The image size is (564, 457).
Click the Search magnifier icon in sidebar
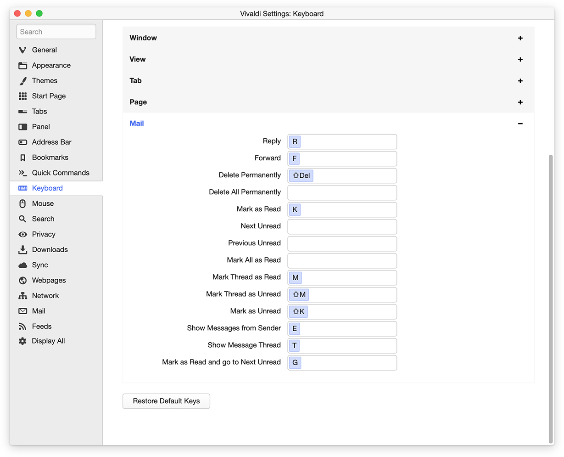[22, 219]
